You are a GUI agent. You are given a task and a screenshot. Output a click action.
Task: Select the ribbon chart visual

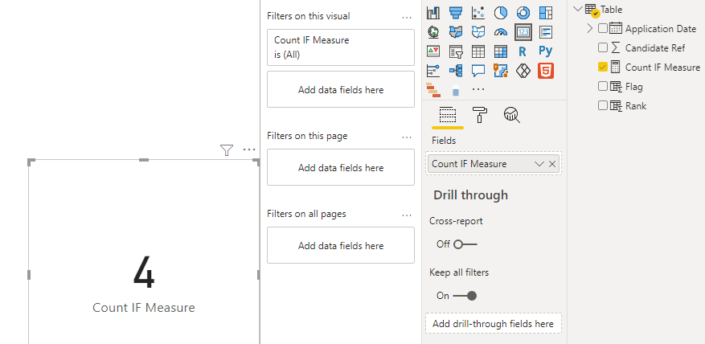click(433, 13)
